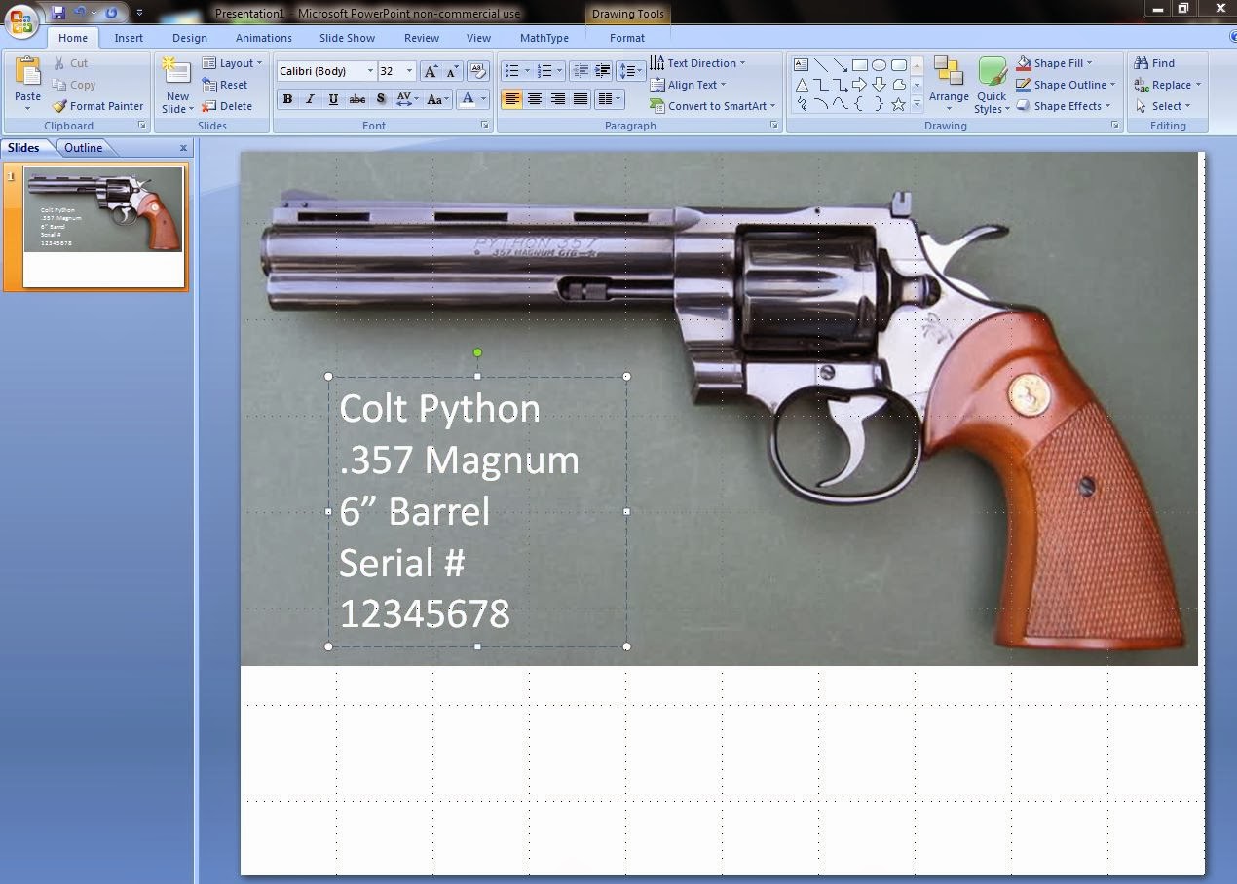Open Change Case menu
The image size is (1237, 884).
coord(438,99)
